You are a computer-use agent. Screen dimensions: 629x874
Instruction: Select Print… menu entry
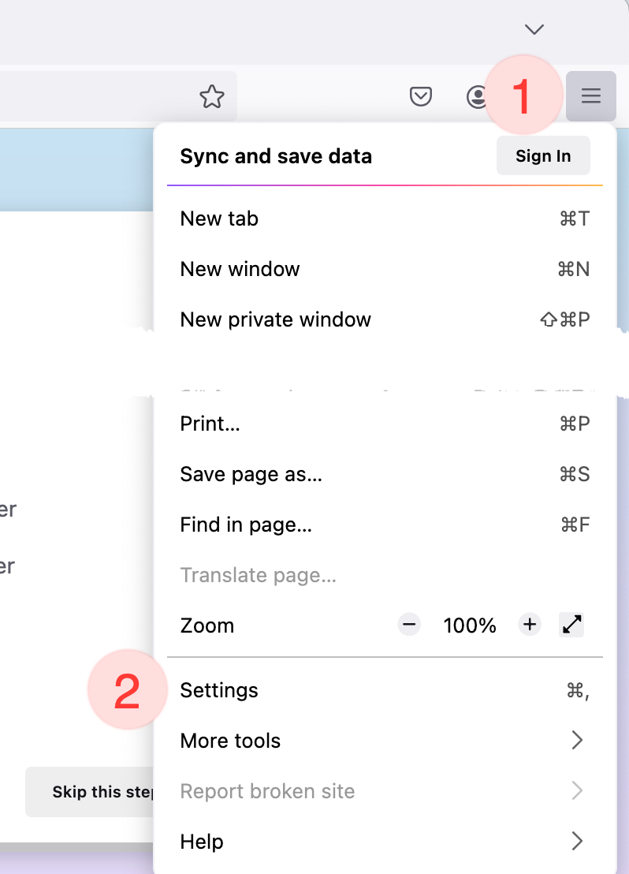pyautogui.click(x=210, y=424)
